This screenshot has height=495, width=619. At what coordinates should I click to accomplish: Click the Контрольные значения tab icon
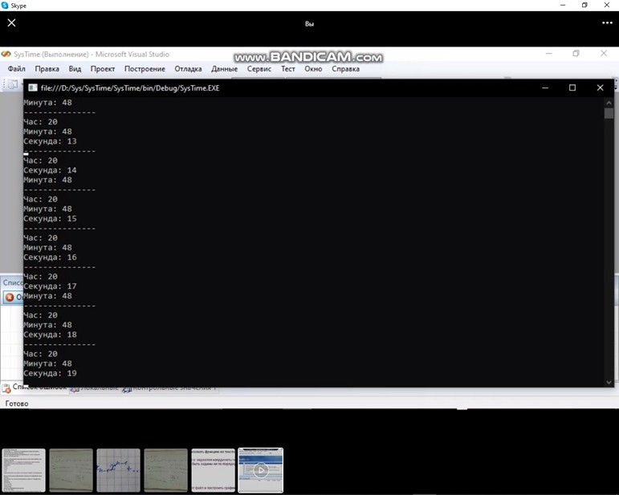[127, 389]
